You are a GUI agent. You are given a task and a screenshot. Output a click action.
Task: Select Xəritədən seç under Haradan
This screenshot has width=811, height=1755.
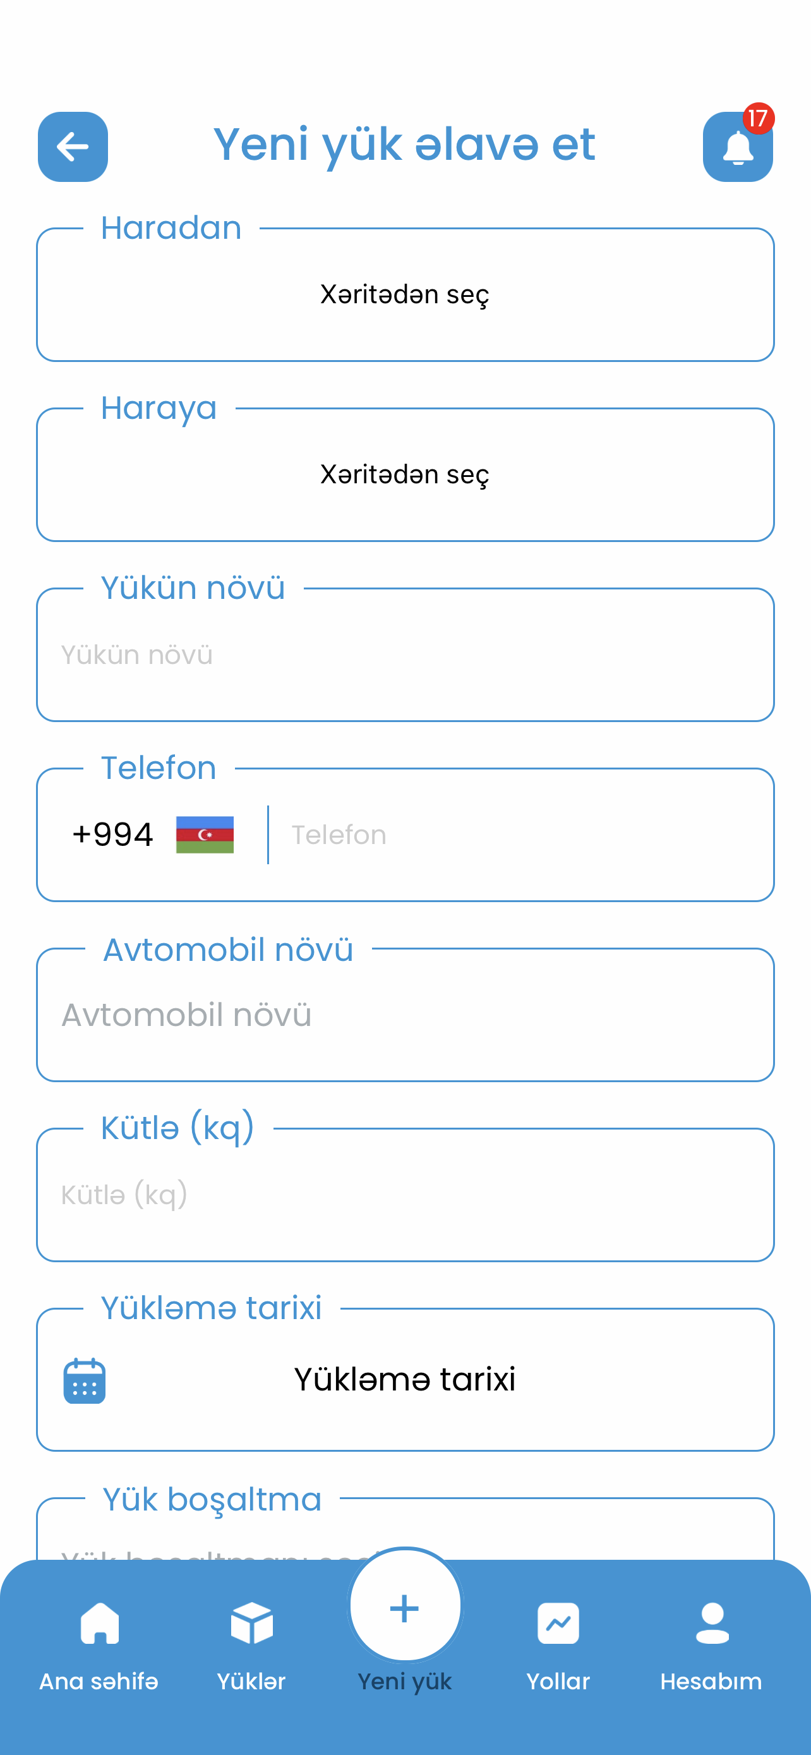405,294
